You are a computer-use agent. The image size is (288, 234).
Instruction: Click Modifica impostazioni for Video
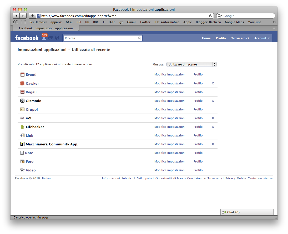(170, 170)
